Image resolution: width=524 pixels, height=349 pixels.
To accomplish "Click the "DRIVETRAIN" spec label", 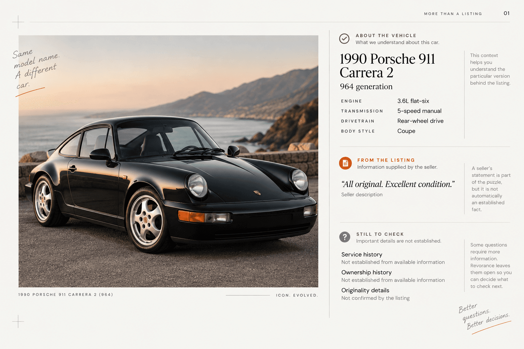I will tap(358, 121).
